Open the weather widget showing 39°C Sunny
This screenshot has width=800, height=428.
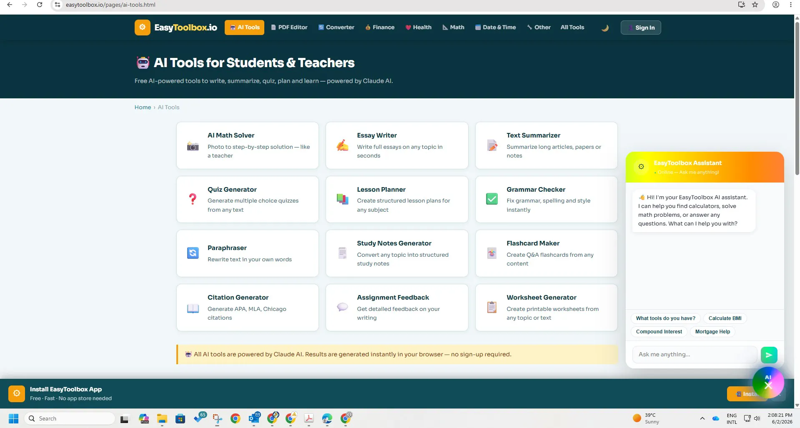[x=646, y=418]
